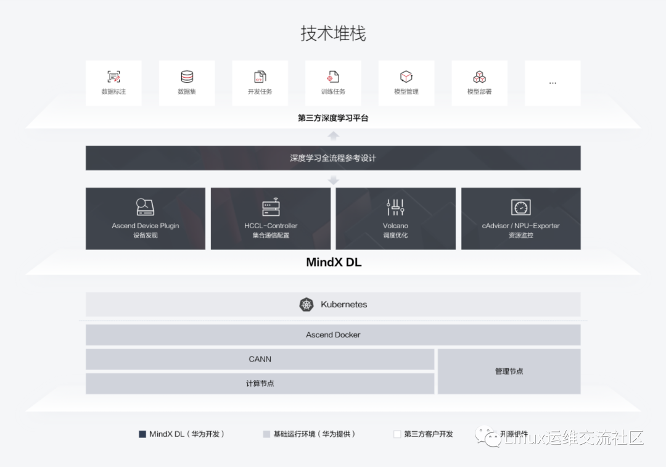The height and width of the screenshot is (467, 666).
Task: Click the Volcano sliders icon
Action: coord(395,207)
